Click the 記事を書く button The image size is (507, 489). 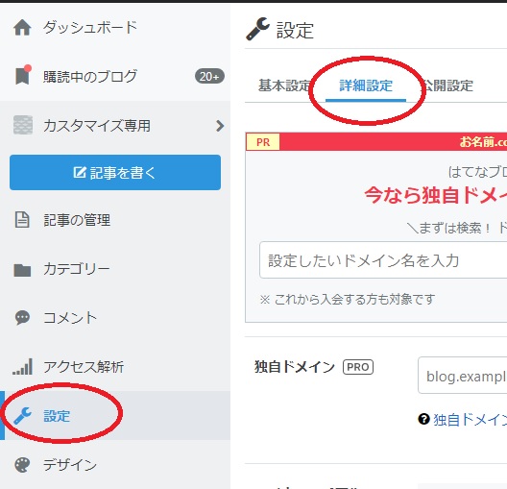115,172
